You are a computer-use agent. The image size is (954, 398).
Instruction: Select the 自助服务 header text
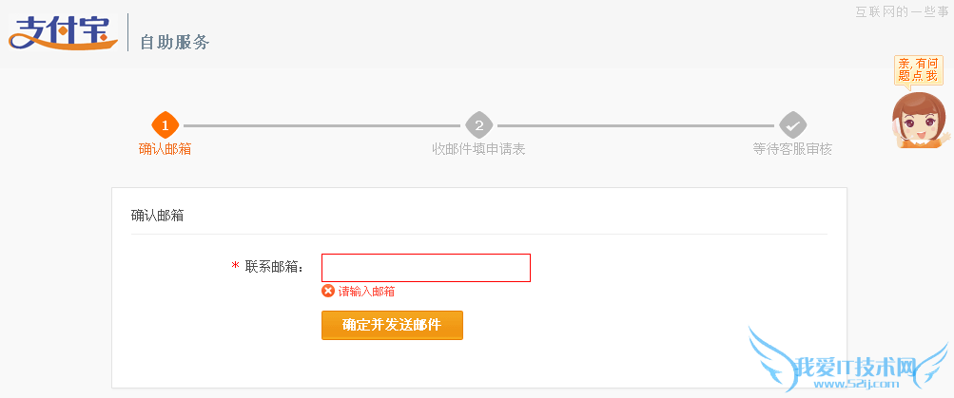(x=174, y=42)
